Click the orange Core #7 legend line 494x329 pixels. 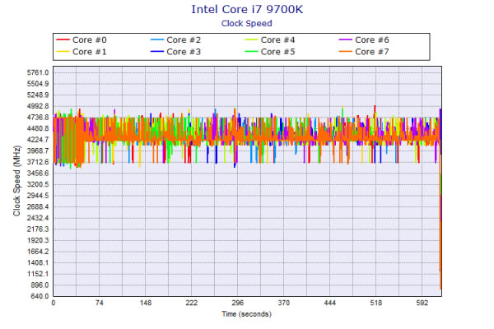[x=345, y=51]
